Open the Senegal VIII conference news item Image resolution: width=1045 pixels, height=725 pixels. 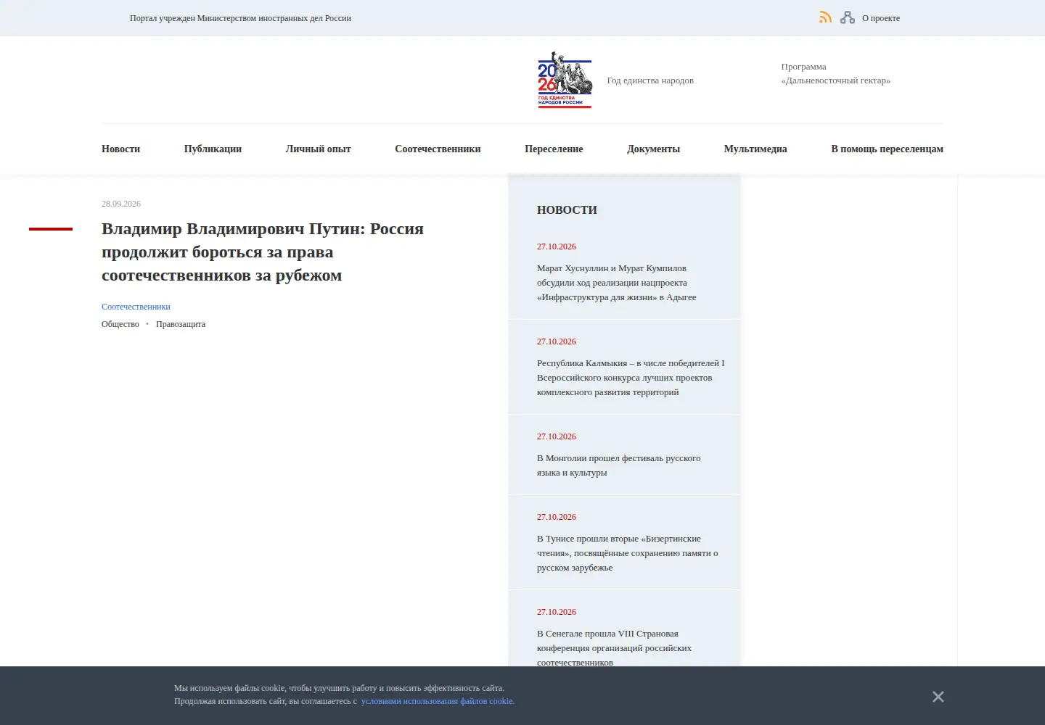pos(614,648)
